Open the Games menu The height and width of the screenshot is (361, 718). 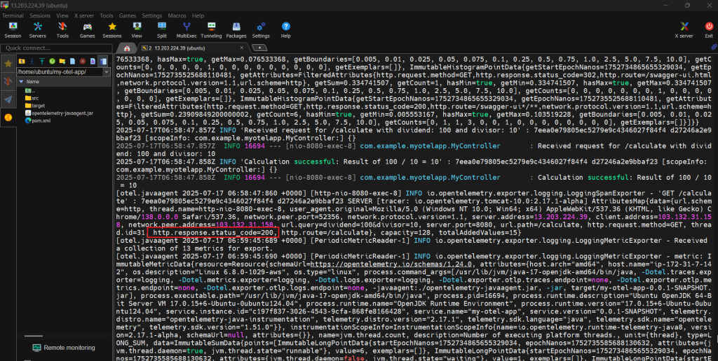[x=128, y=15]
